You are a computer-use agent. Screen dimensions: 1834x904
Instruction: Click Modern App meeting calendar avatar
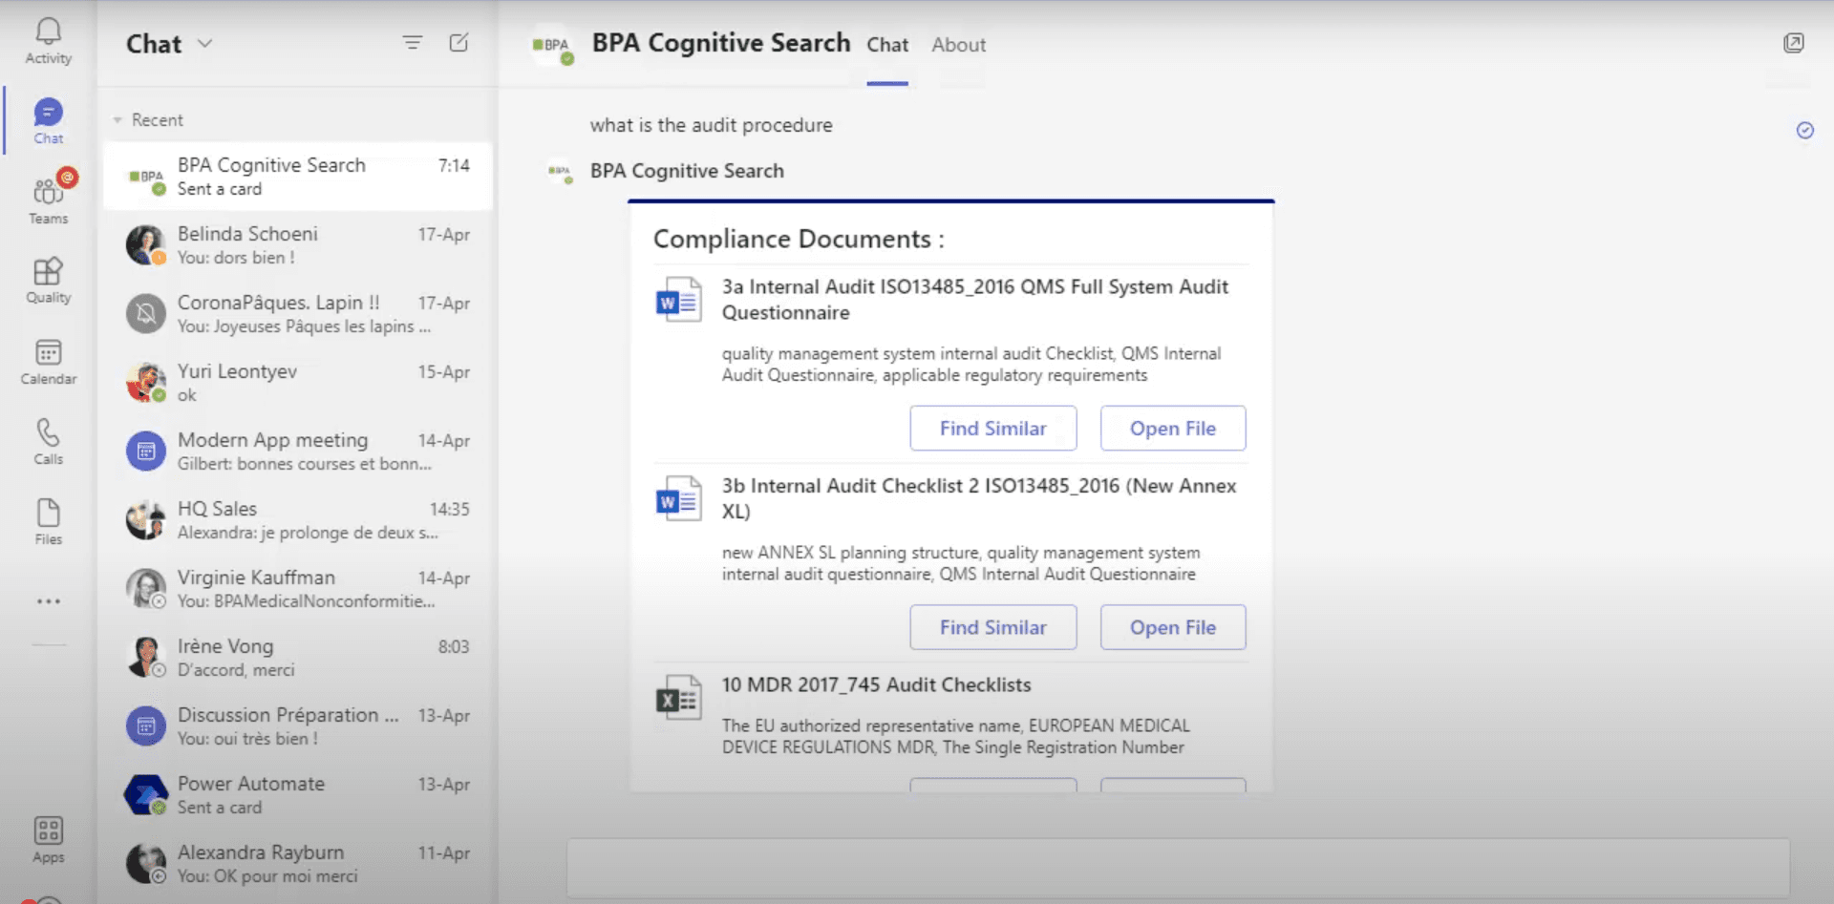click(145, 452)
